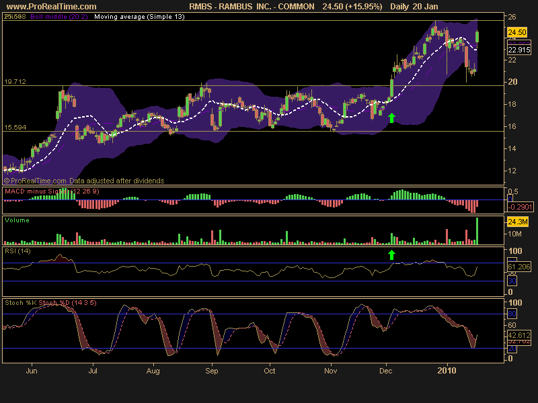
Task: Click the Data adjusted after dividends notice
Action: pos(116,181)
